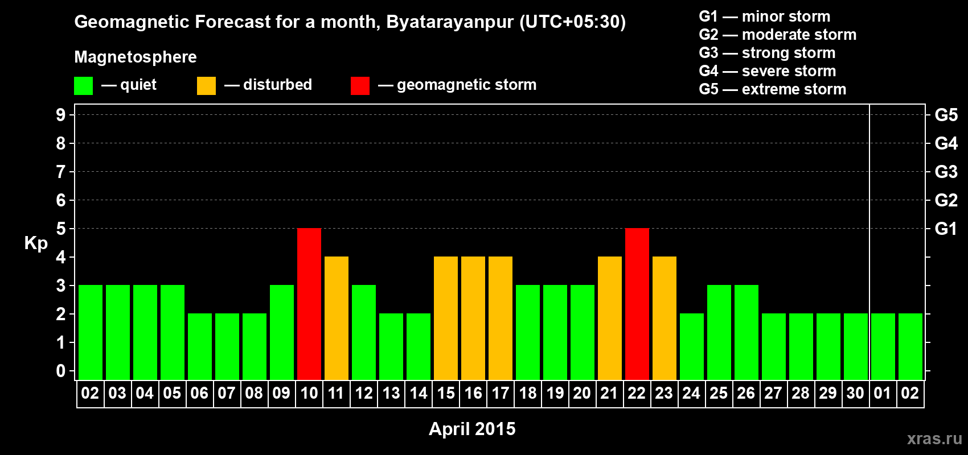Click date label 27 on the axis
Viewport: 968px width, 455px height.
point(773,394)
